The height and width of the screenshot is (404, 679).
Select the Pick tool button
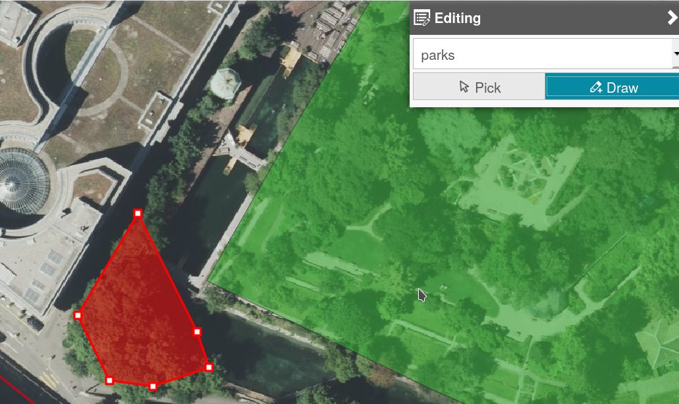point(479,86)
